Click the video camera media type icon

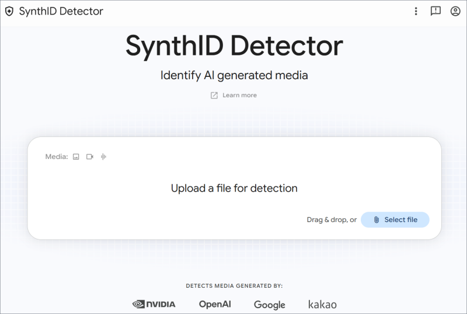tap(90, 157)
